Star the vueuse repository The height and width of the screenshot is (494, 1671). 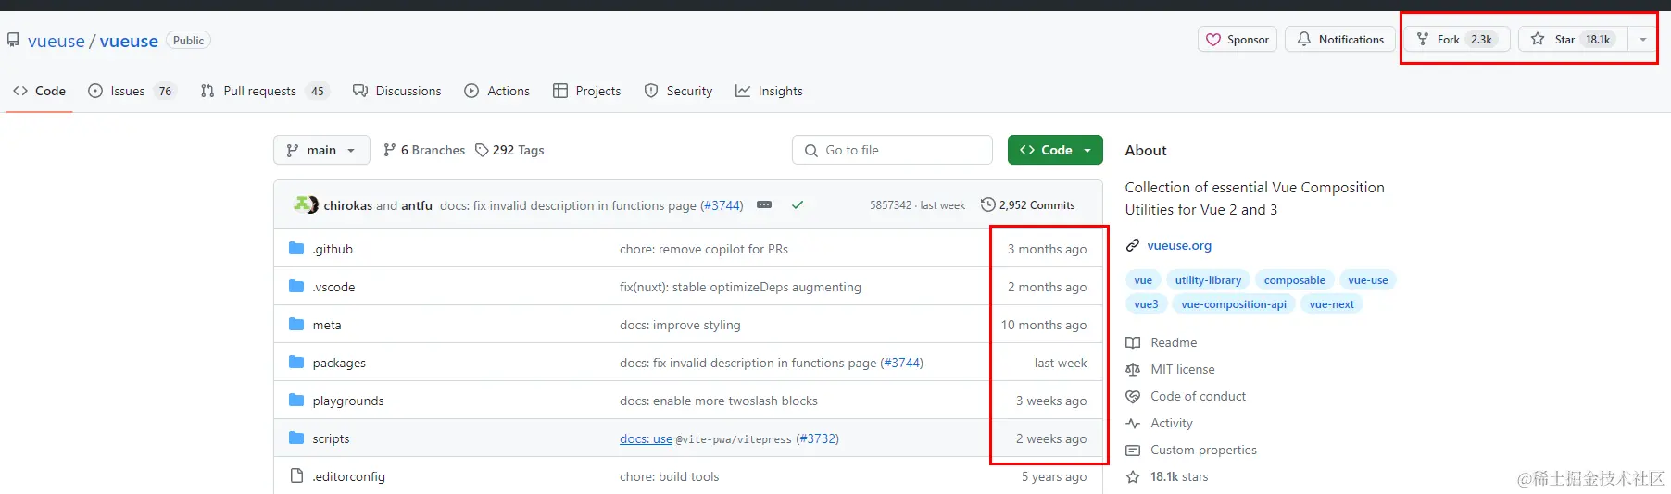tap(1575, 39)
